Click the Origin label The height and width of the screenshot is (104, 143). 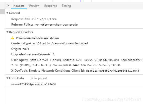[x=16, y=49]
